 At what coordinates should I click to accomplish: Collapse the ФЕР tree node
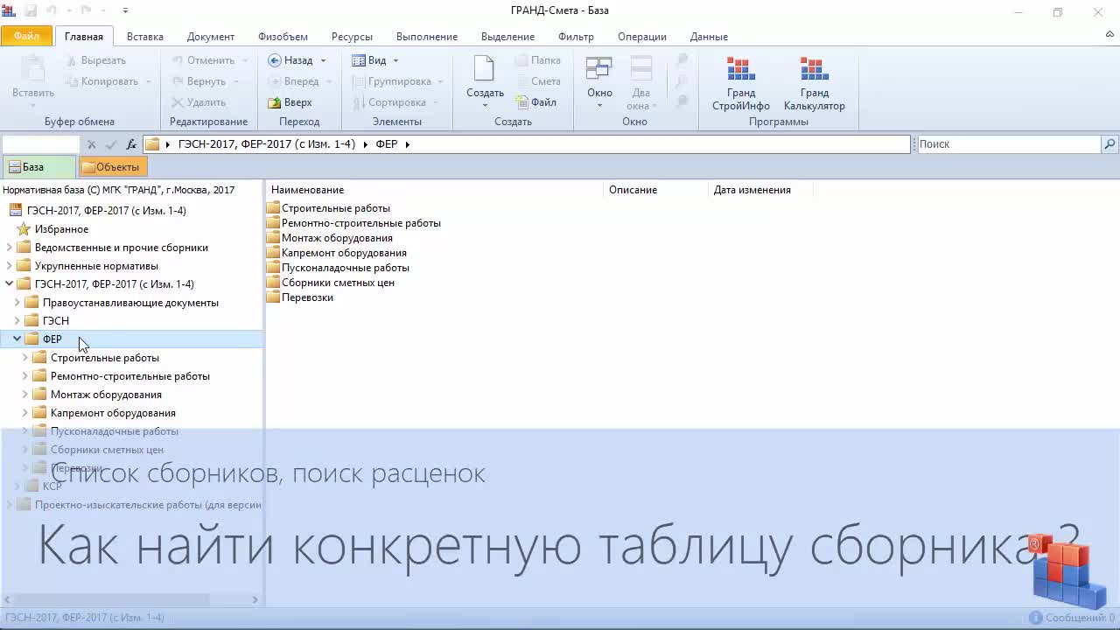coord(17,339)
